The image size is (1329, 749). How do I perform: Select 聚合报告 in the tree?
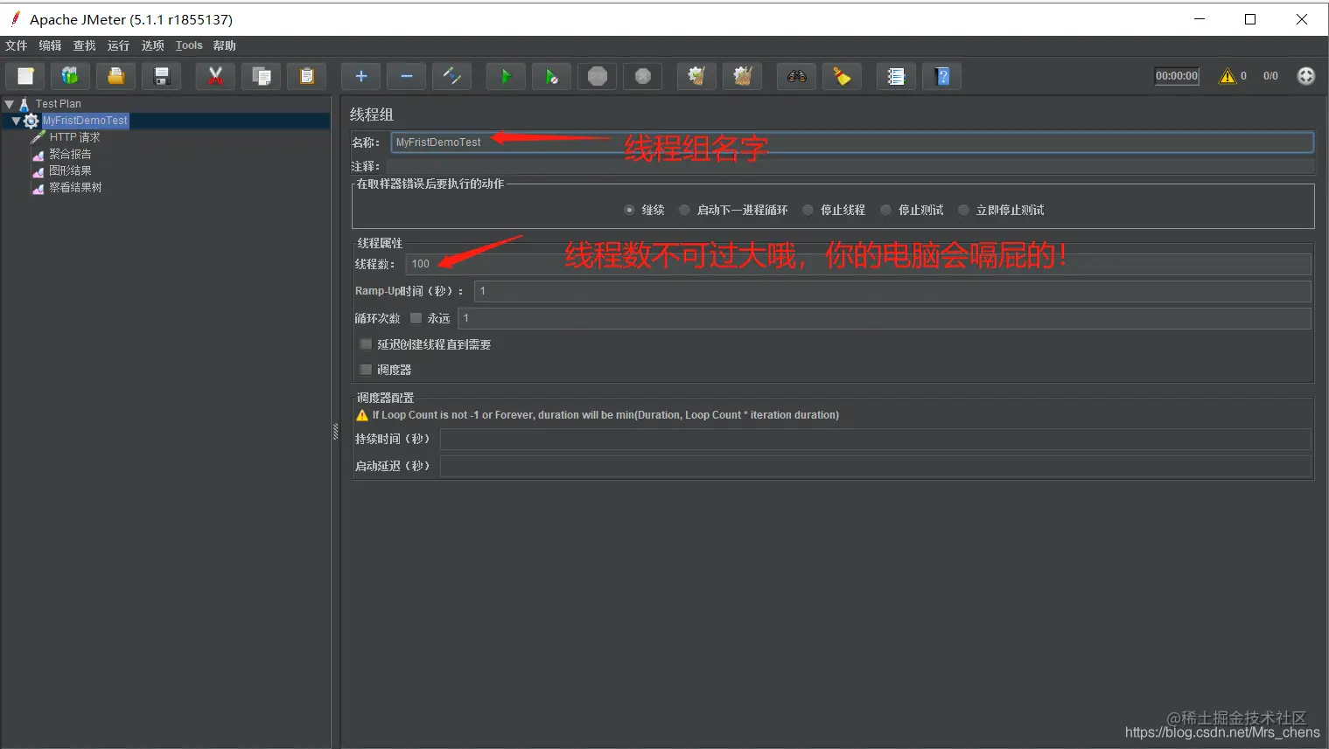coord(70,154)
